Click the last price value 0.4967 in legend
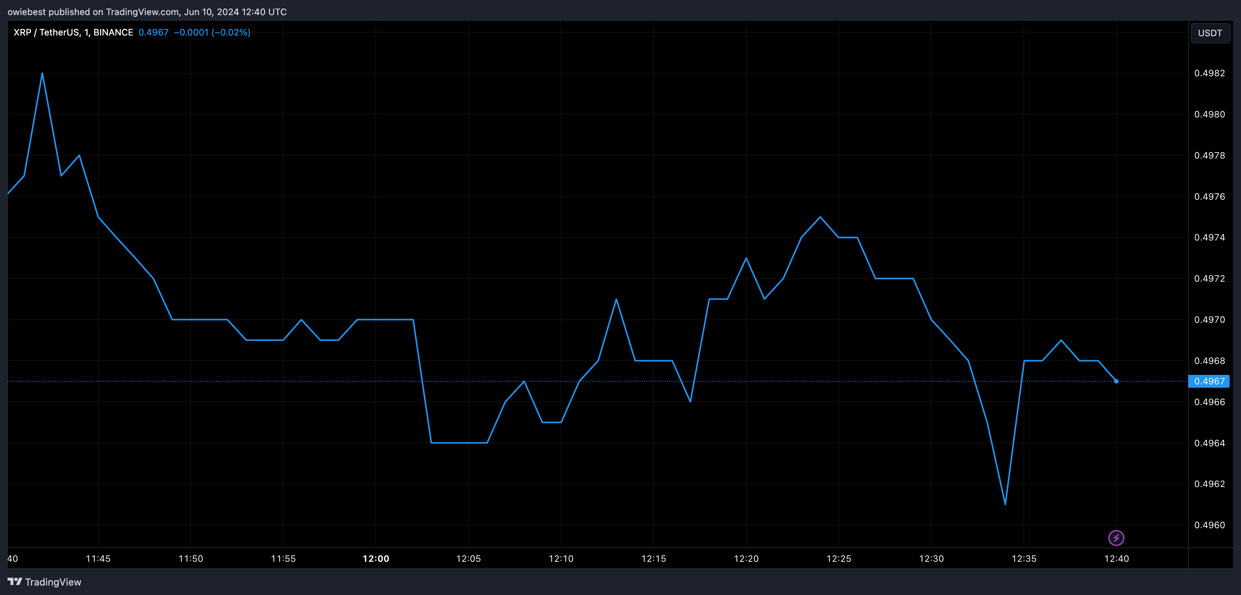This screenshot has width=1241, height=595. (154, 32)
